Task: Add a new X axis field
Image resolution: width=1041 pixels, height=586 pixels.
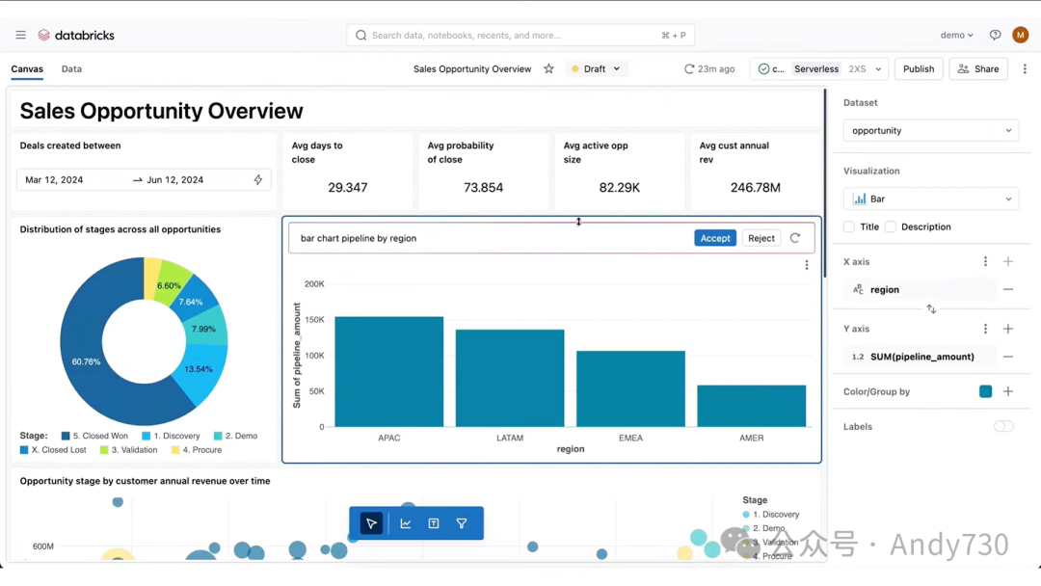Action: [x=1007, y=261]
